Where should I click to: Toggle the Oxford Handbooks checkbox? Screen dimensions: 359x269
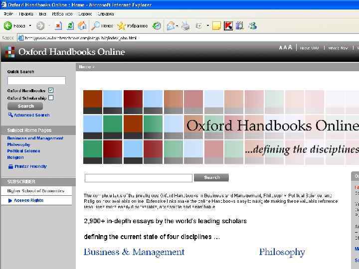pos(51,90)
